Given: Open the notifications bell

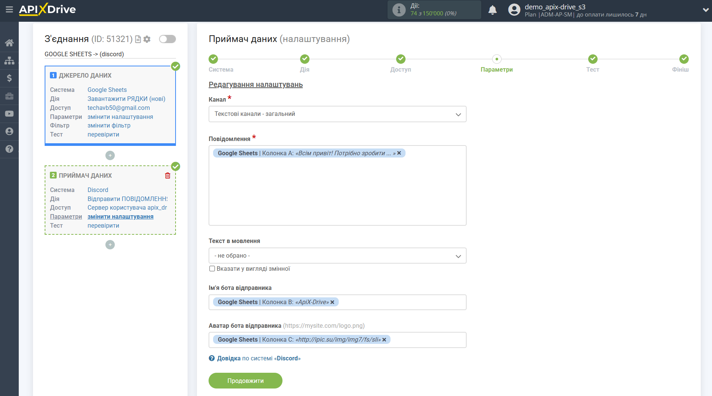Looking at the screenshot, I should tap(493, 10).
